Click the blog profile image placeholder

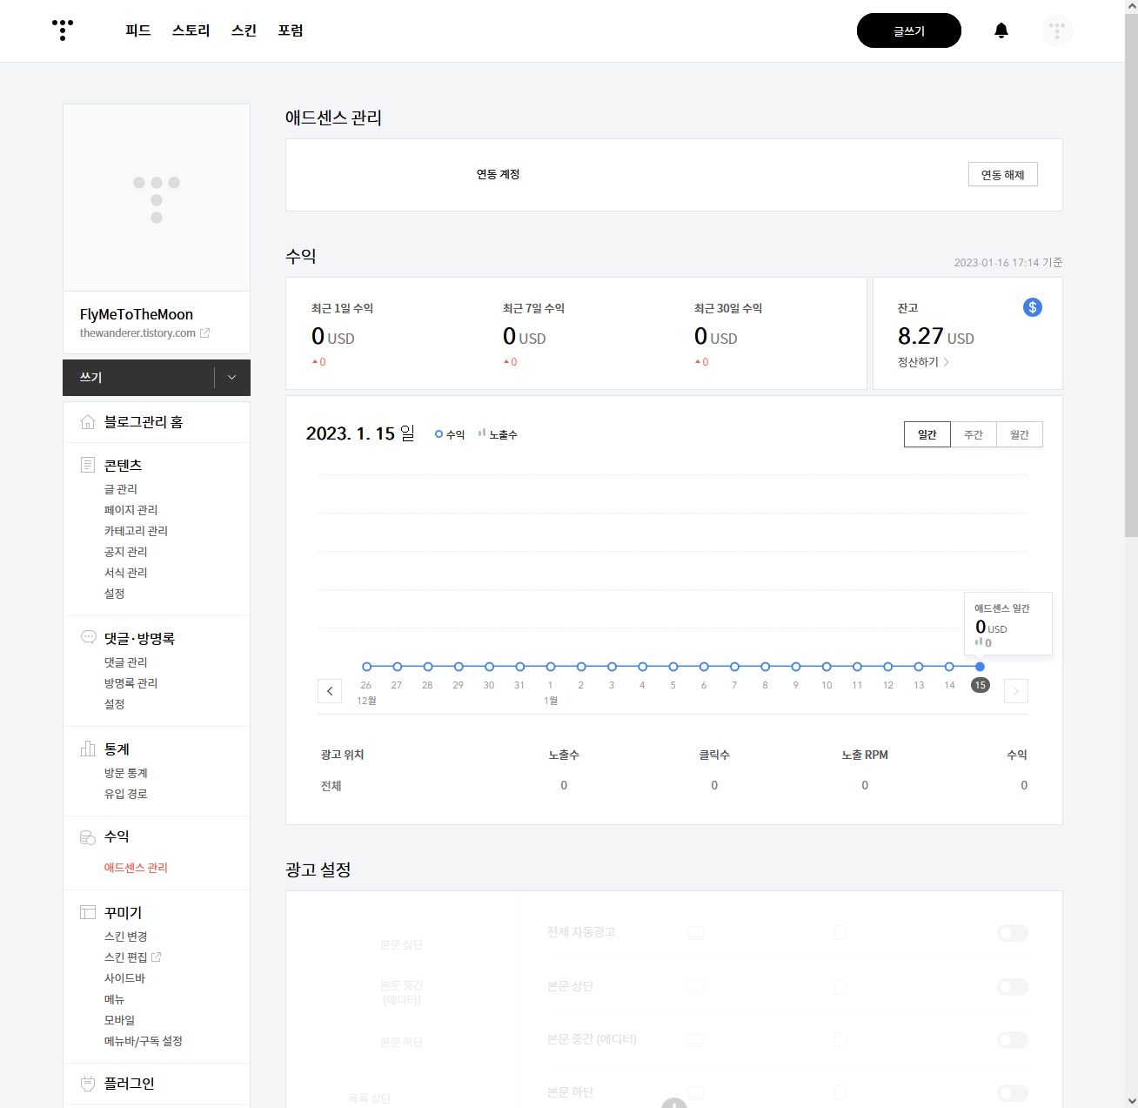(x=157, y=198)
